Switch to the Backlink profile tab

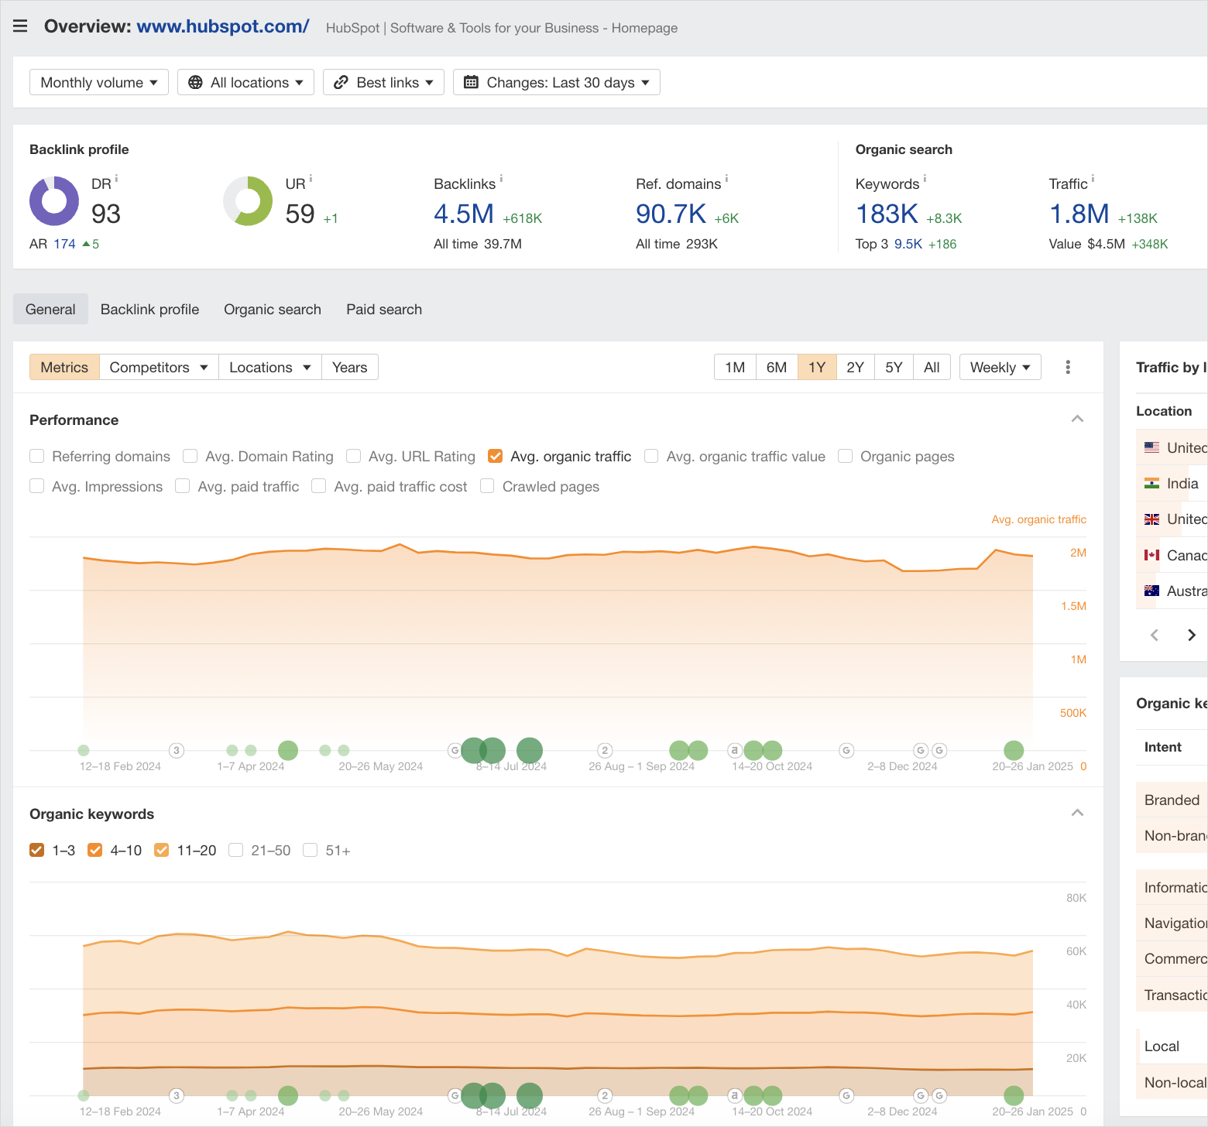149,309
